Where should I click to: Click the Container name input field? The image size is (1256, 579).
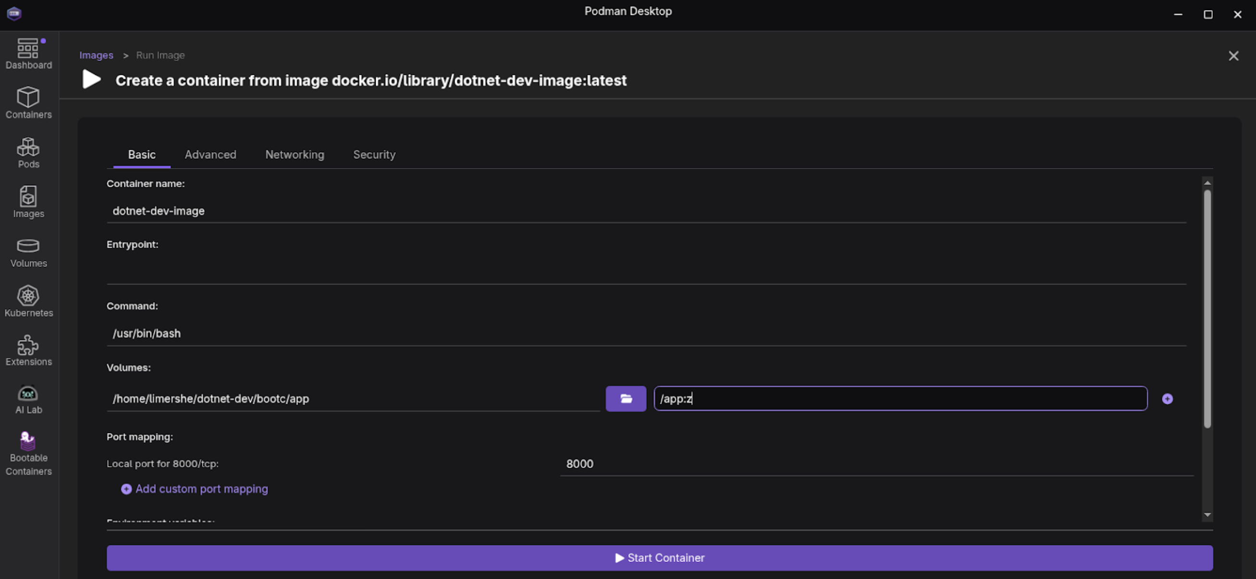[646, 211]
